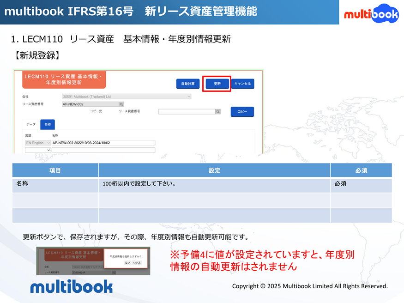This screenshot has height=303, width=404.
Task: Click the search icon beside the コピー元 field
Action: point(218,112)
